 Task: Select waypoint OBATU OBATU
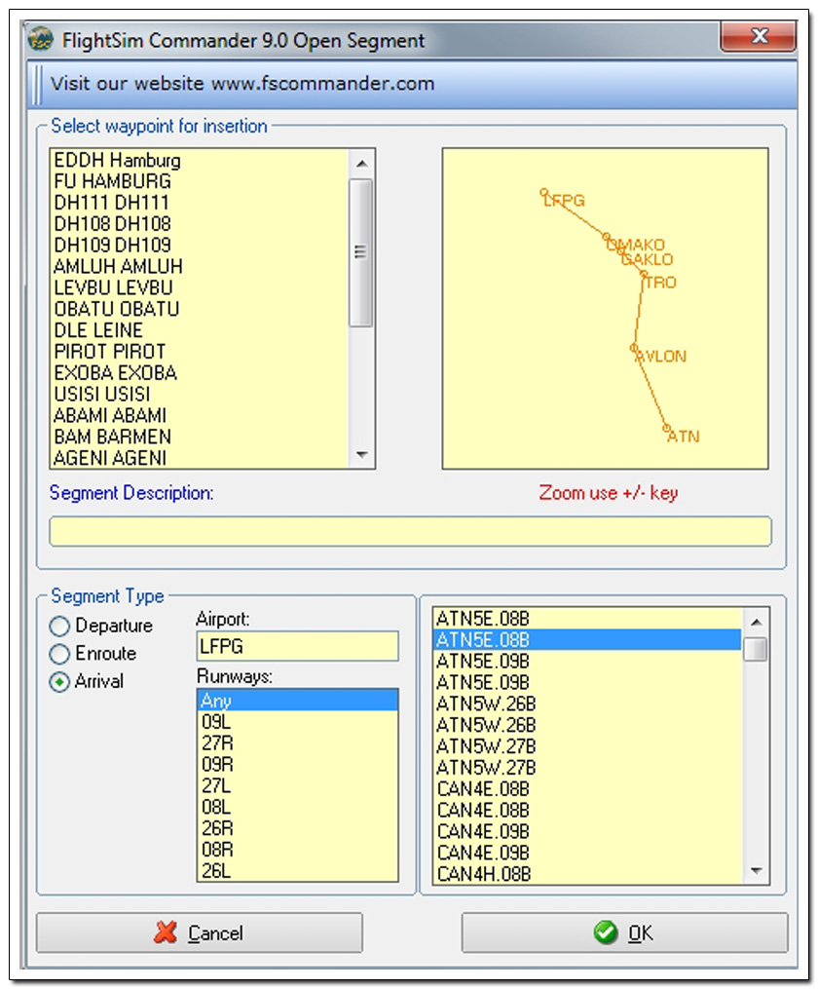(199, 309)
